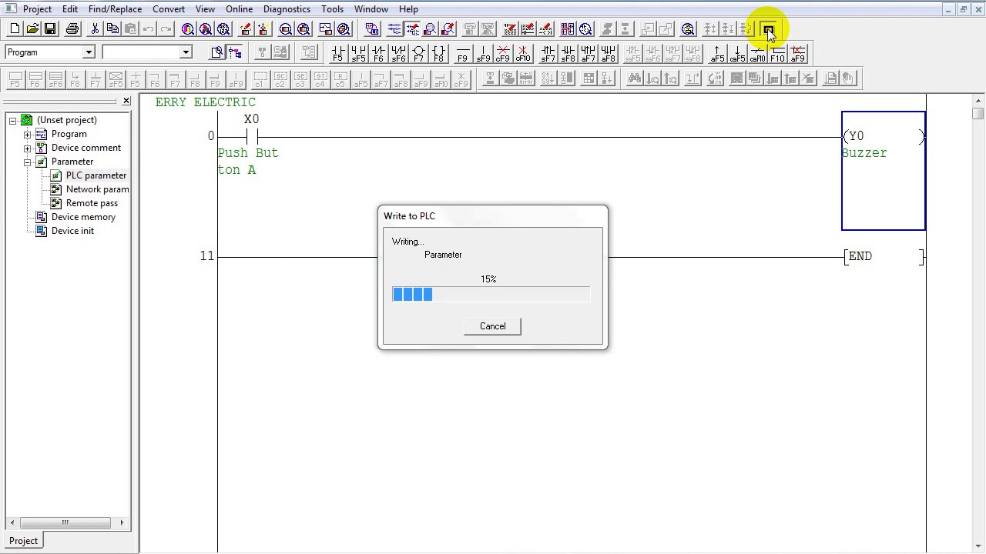Select Network param in tree
Screen dimensions: 986x554
97,189
